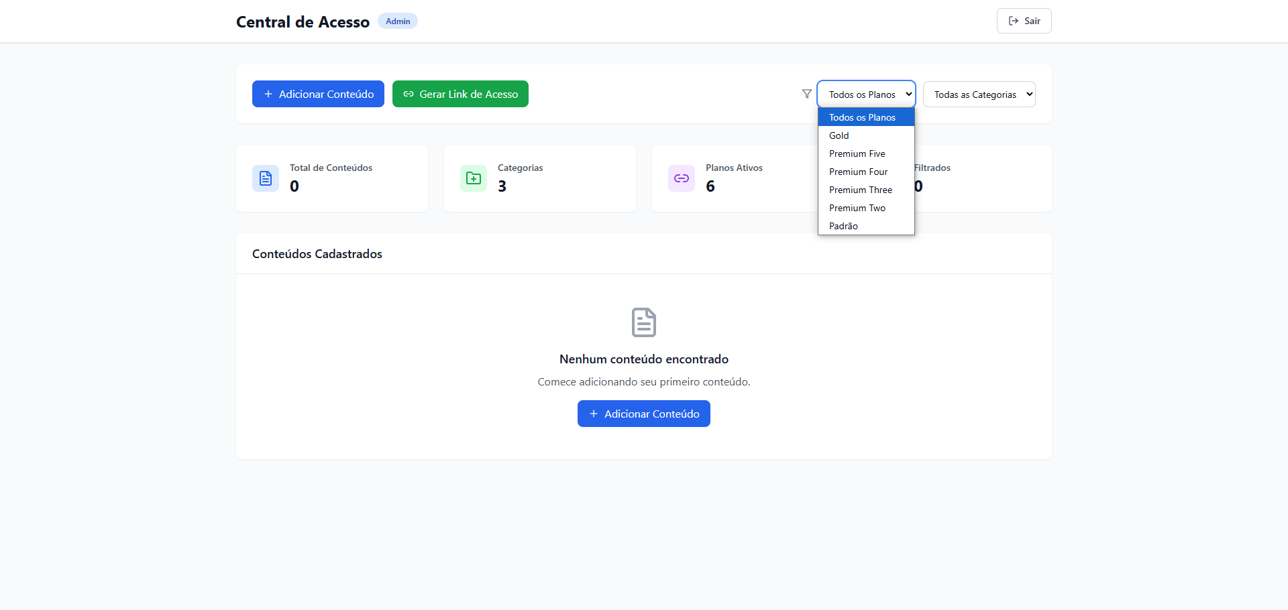Click the Planos Ativos label
Screen dimensions: 1288x610
[734, 168]
